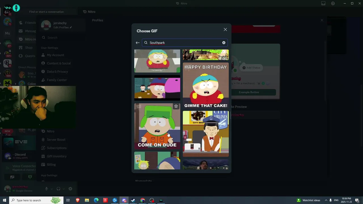Click the Southpark GIF search field
The height and width of the screenshot is (204, 363).
(184, 43)
